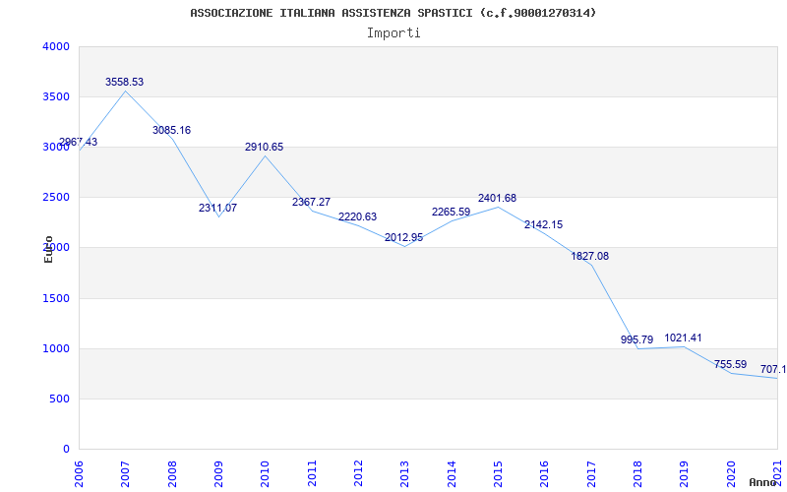Select the 3558.53 data label
The width and height of the screenshot is (787, 492).
pyautogui.click(x=125, y=82)
